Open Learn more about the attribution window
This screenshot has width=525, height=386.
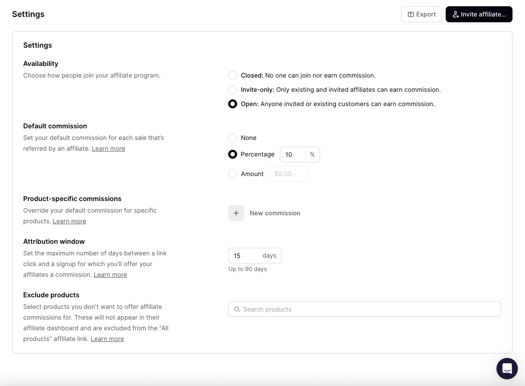point(110,275)
